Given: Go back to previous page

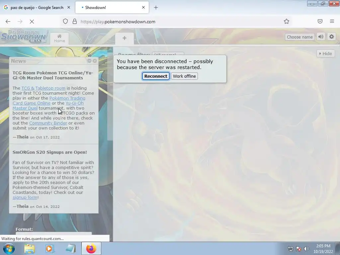Looking at the screenshot, I should [8, 22].
